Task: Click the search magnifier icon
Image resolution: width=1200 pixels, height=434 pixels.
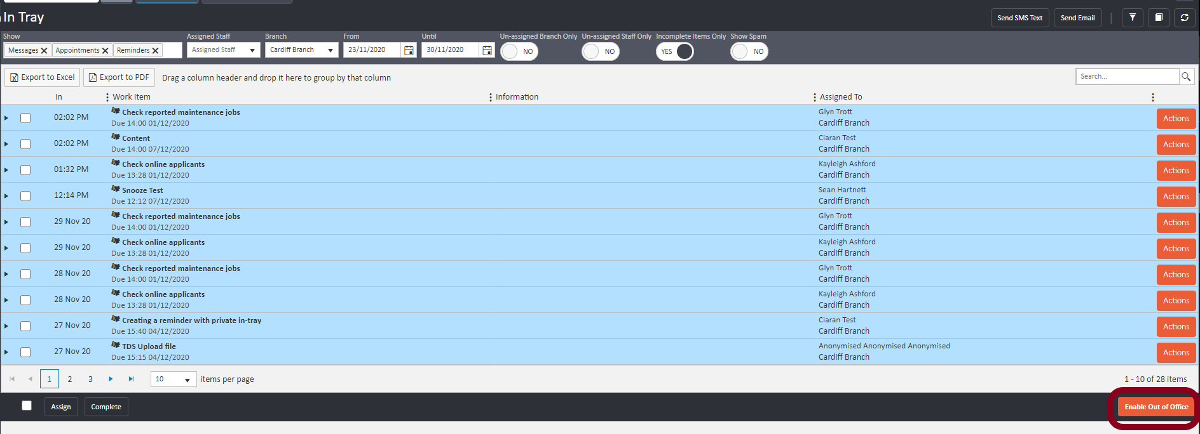Action: pyautogui.click(x=1186, y=77)
